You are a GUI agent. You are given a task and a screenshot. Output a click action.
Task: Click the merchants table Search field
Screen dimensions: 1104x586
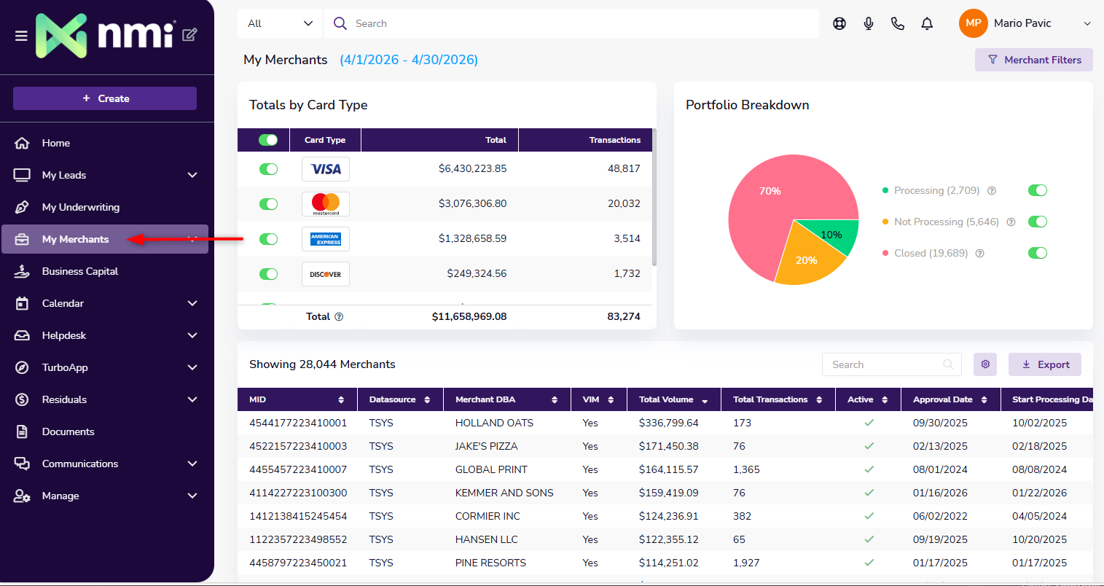point(885,364)
